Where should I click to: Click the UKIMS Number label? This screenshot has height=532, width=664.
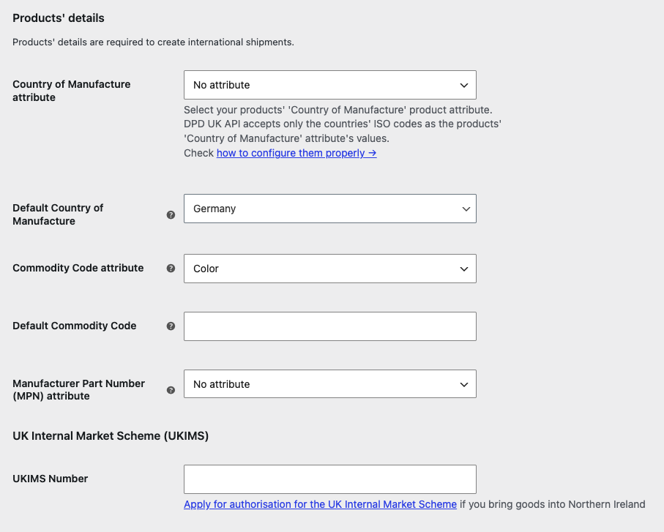51,479
